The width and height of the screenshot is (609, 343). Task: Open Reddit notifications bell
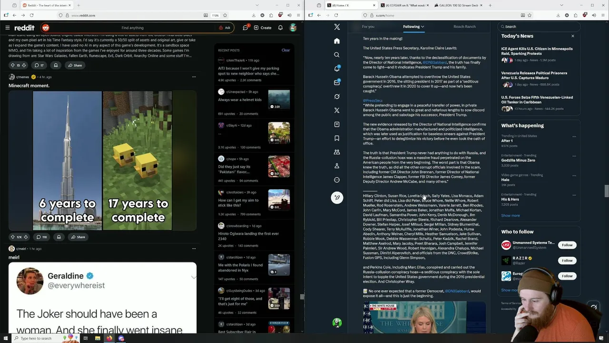pyautogui.click(x=280, y=28)
